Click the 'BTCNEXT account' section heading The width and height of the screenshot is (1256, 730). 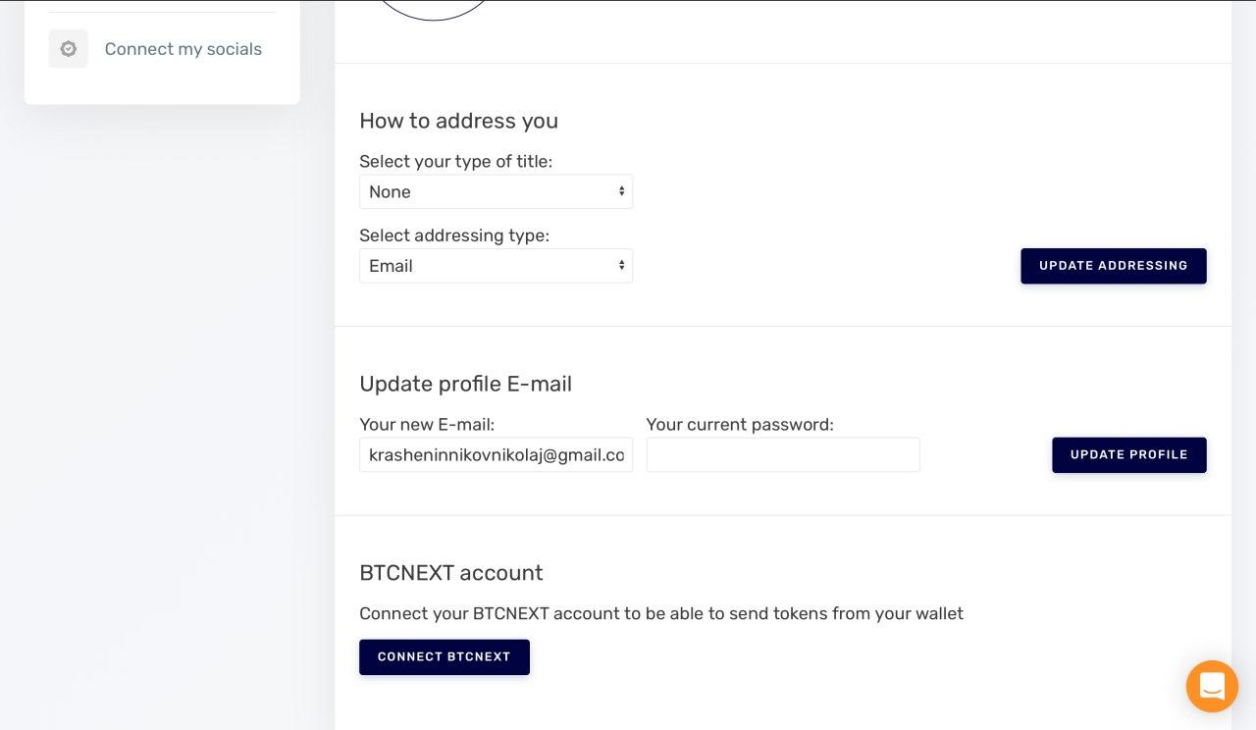click(x=450, y=573)
